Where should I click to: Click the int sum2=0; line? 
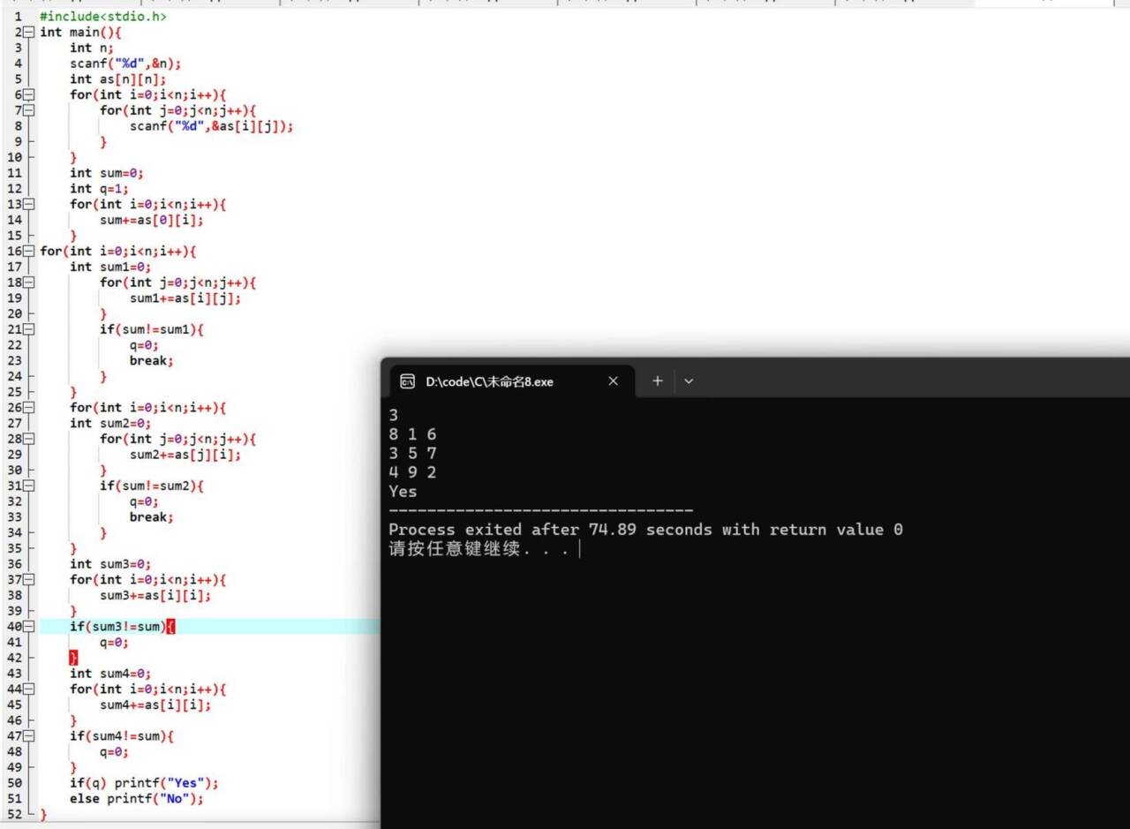(110, 423)
